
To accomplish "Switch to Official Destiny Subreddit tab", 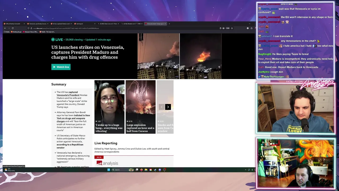I will [x=14, y=24].
